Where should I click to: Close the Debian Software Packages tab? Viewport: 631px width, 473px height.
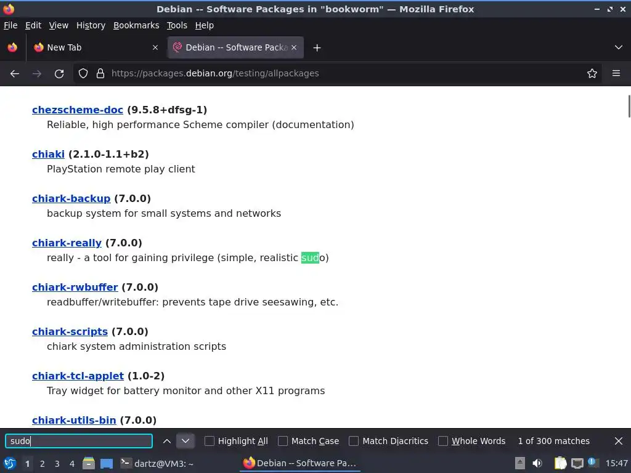[x=294, y=47]
